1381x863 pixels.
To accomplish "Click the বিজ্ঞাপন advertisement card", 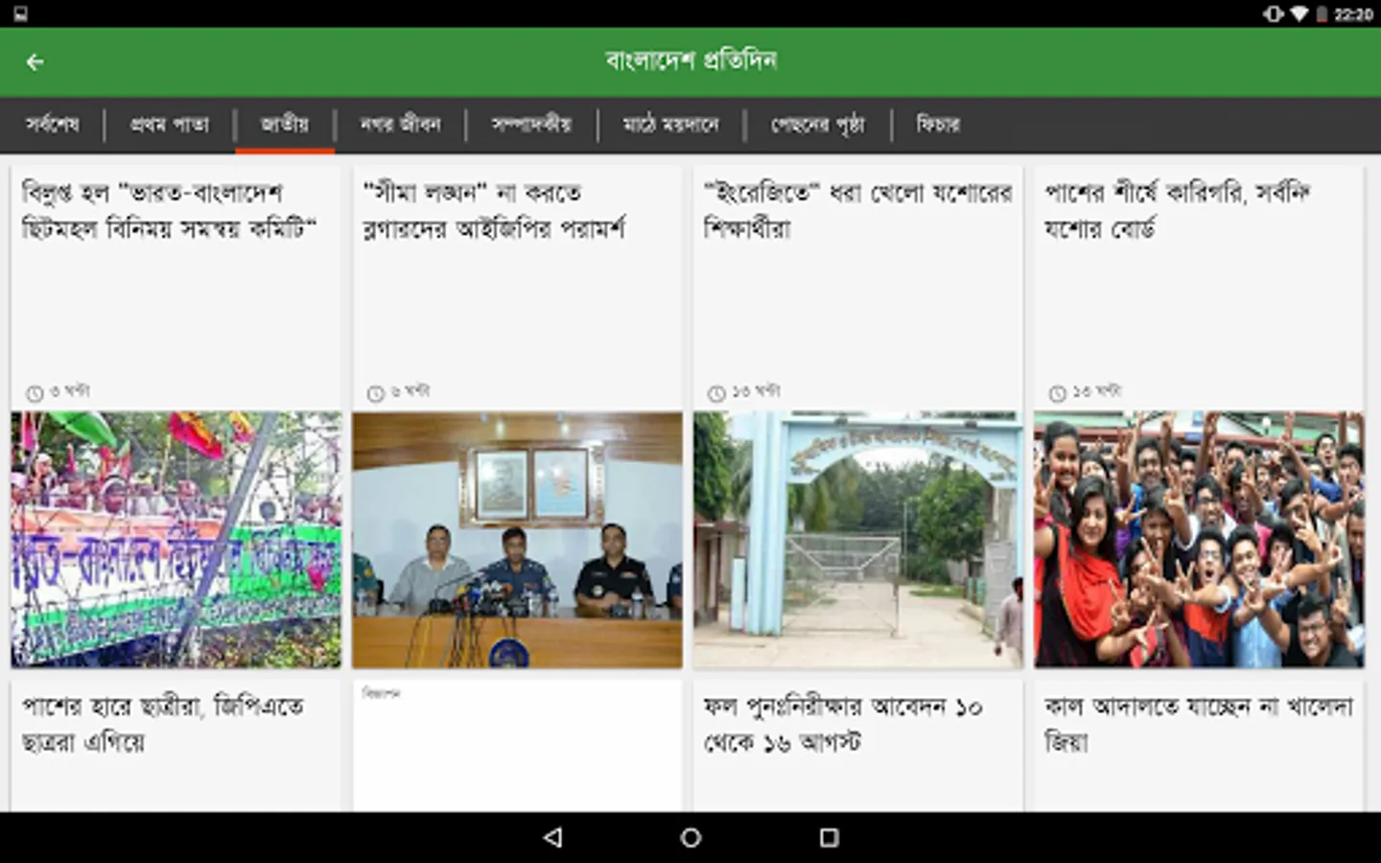I will pyautogui.click(x=517, y=746).
